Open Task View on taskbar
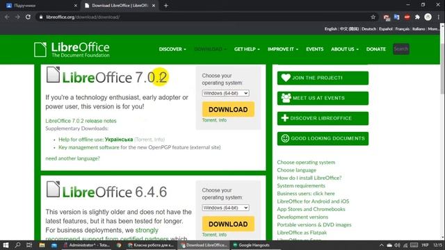This screenshot has height=250, width=445. coord(29,245)
